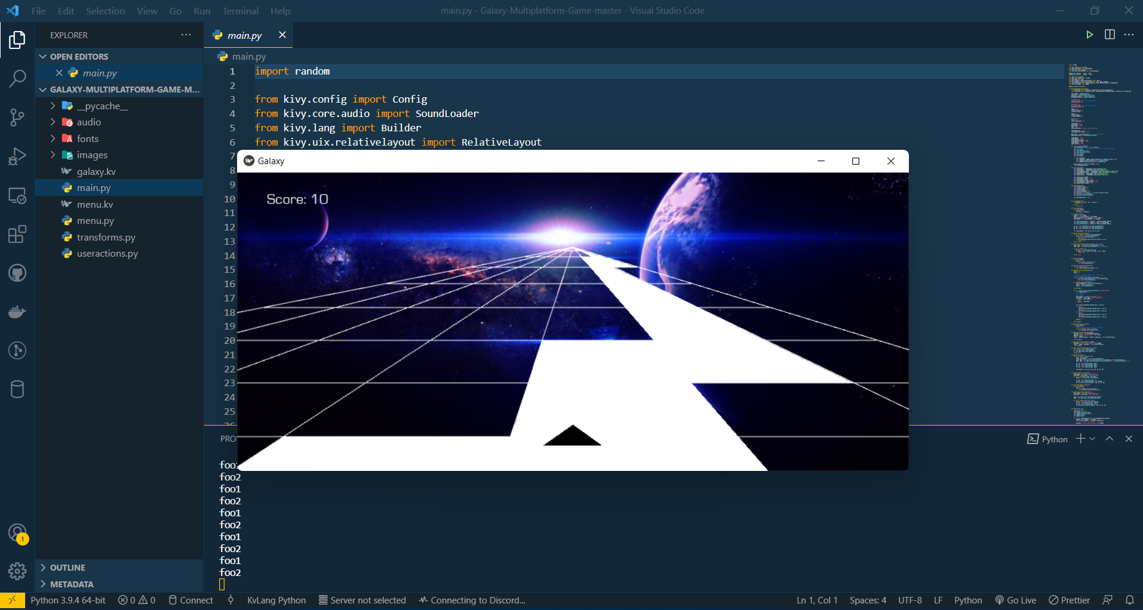
Task: Select the main.py editor tab
Action: (x=244, y=35)
